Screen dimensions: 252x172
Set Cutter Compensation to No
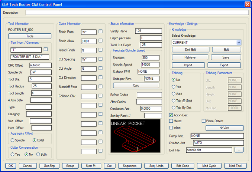pos(26,154)
